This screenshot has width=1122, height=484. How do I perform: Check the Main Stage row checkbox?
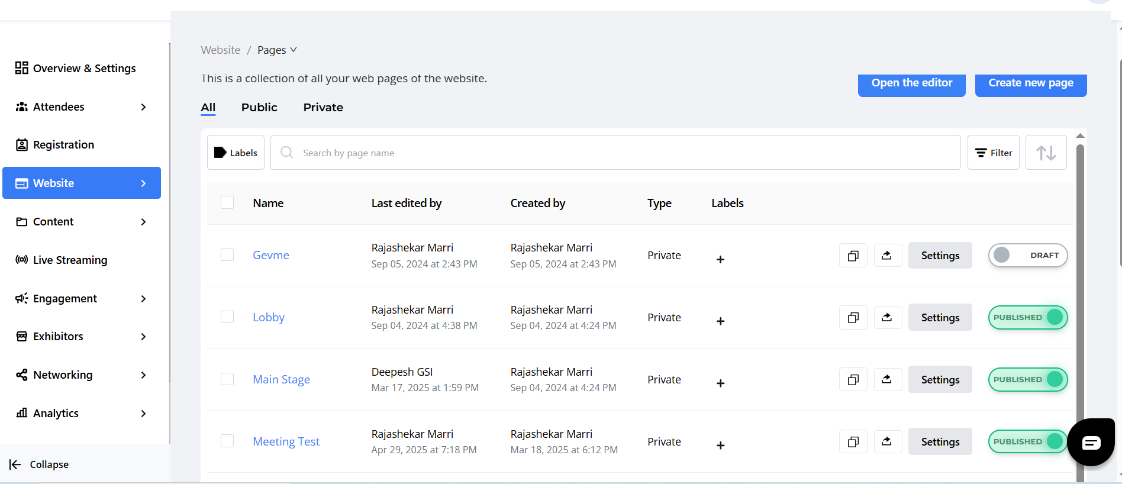click(227, 379)
